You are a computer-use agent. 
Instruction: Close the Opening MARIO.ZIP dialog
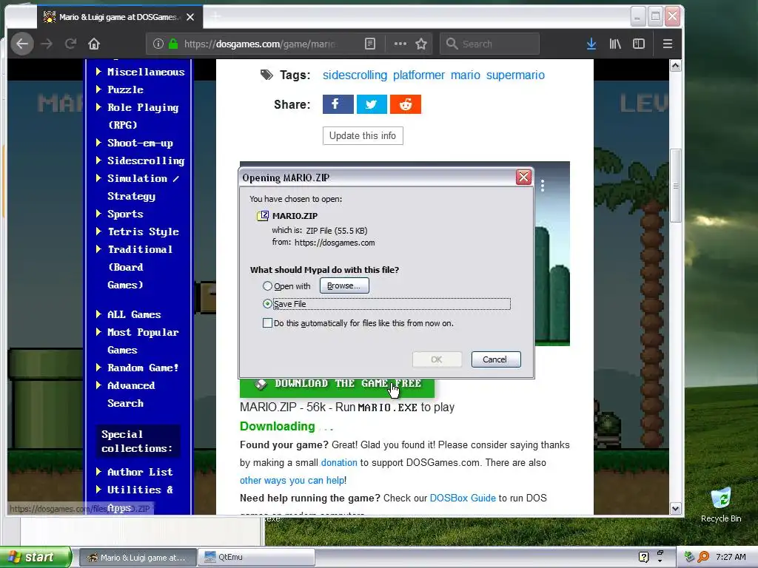(523, 177)
